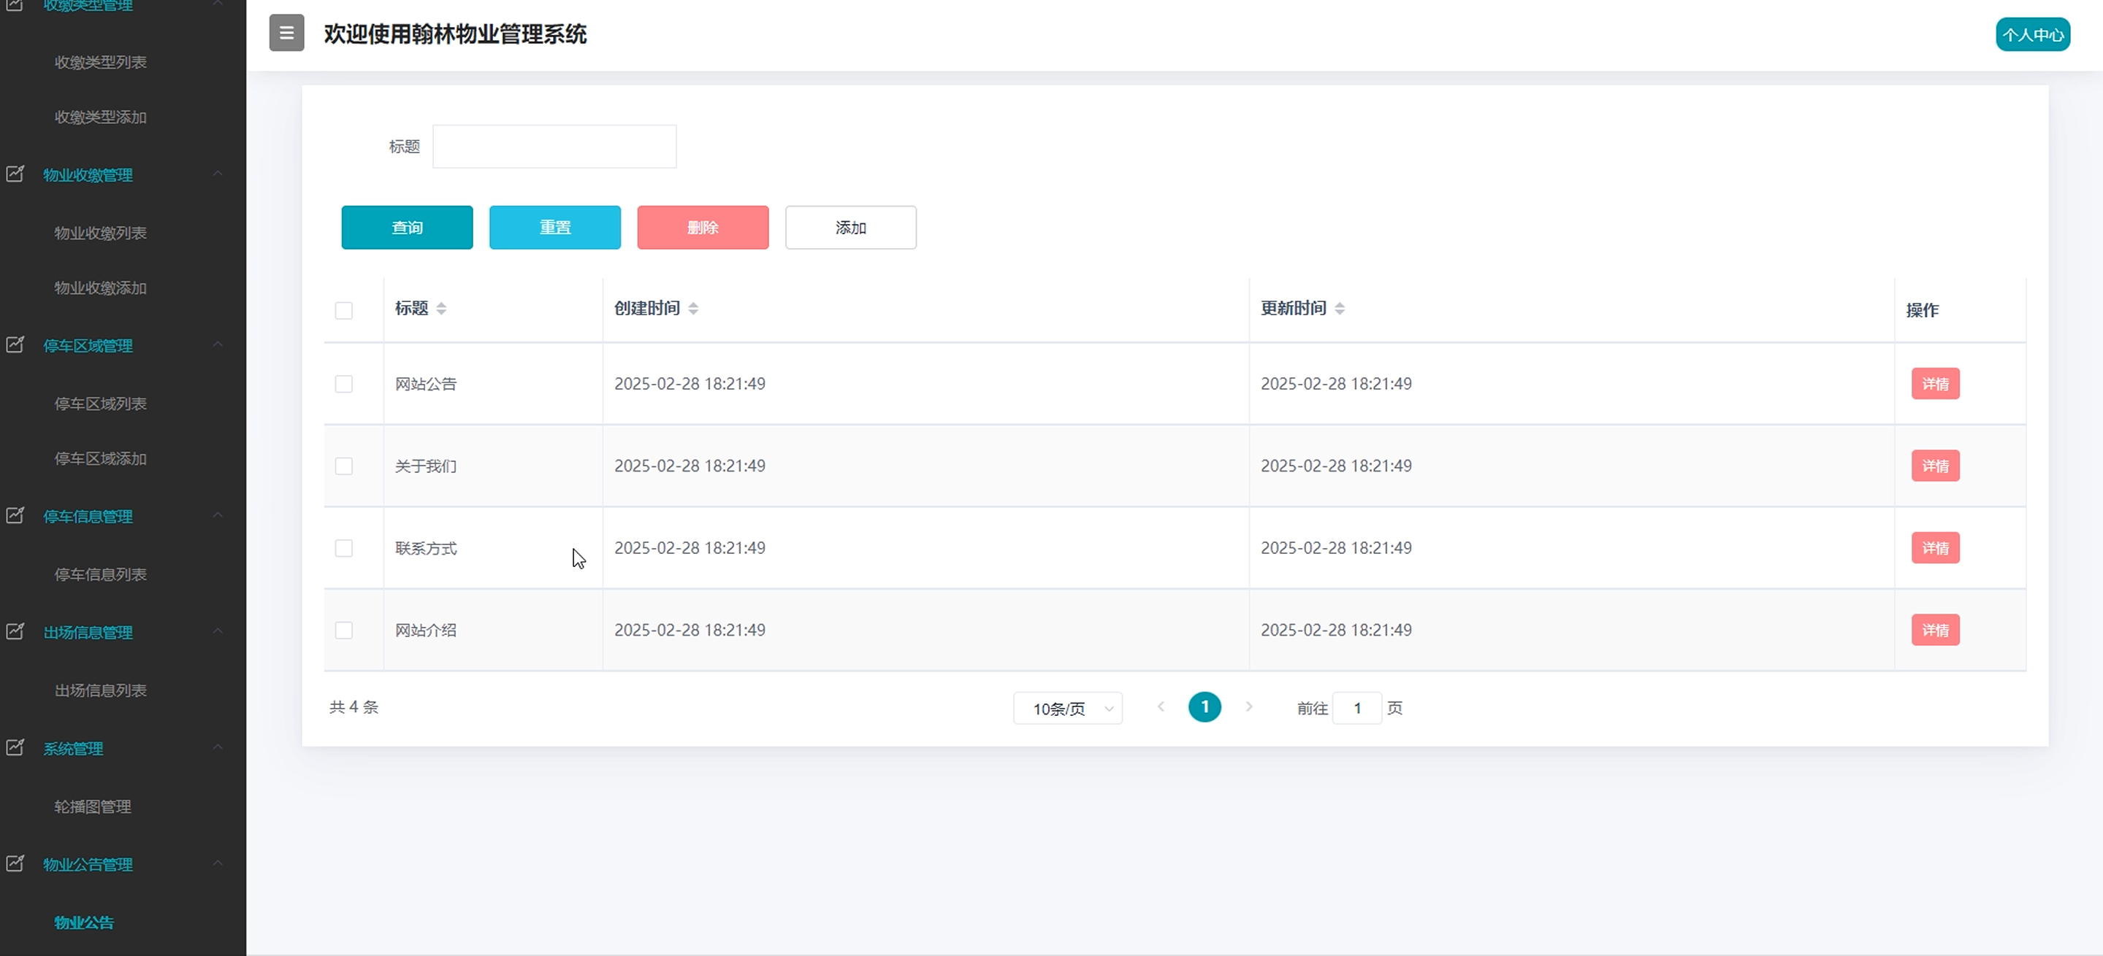Click the 停车信息管理 sidebar icon
Image resolution: width=2103 pixels, height=956 pixels.
coord(15,515)
